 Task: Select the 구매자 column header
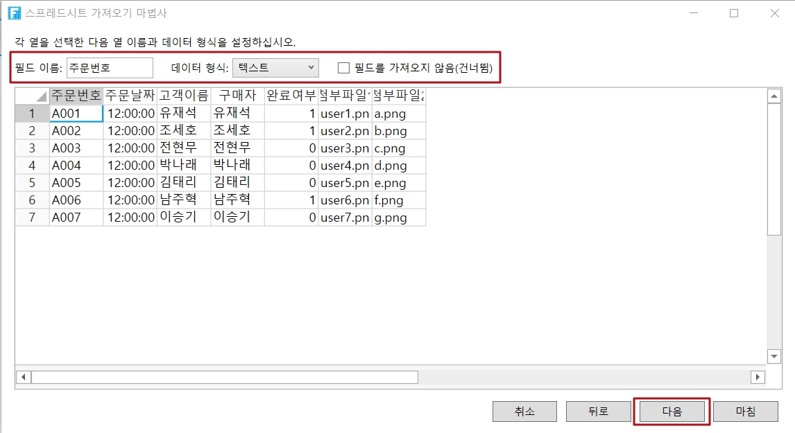pyautogui.click(x=237, y=96)
